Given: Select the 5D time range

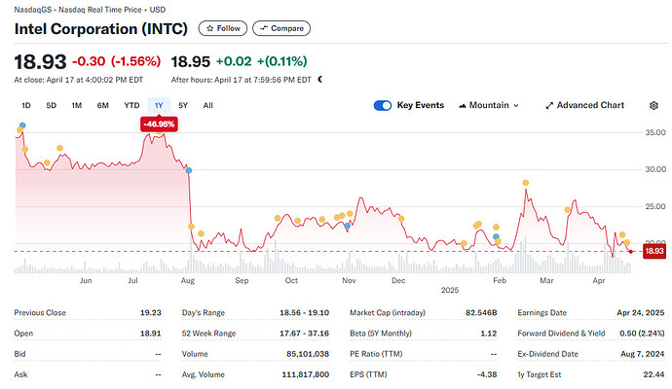Looking at the screenshot, I should click(51, 105).
